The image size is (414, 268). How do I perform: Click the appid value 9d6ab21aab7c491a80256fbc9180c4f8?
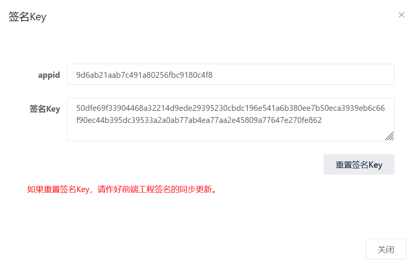pyautogui.click(x=144, y=75)
